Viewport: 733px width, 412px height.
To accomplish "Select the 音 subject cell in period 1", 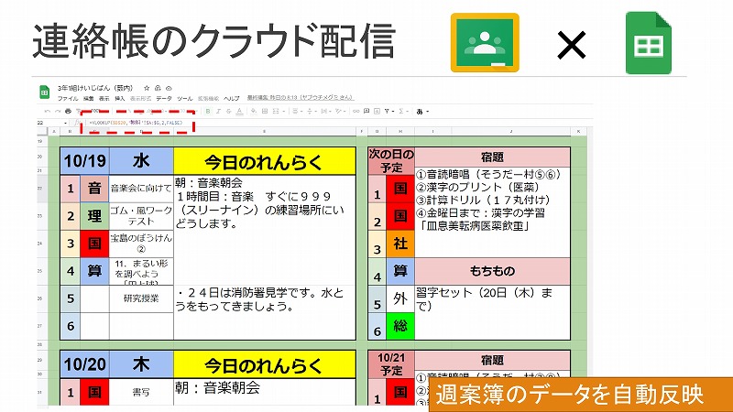I will pyautogui.click(x=94, y=189).
